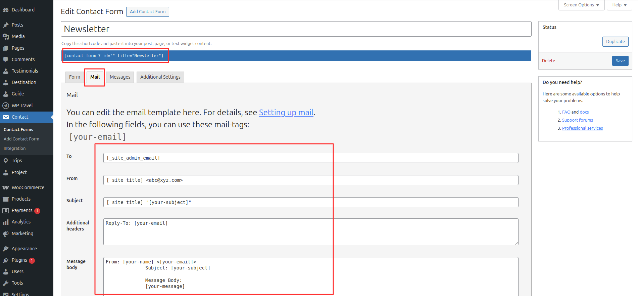This screenshot has height=296, width=638.
Task: Open Media via its sidebar icon
Action: click(6, 36)
